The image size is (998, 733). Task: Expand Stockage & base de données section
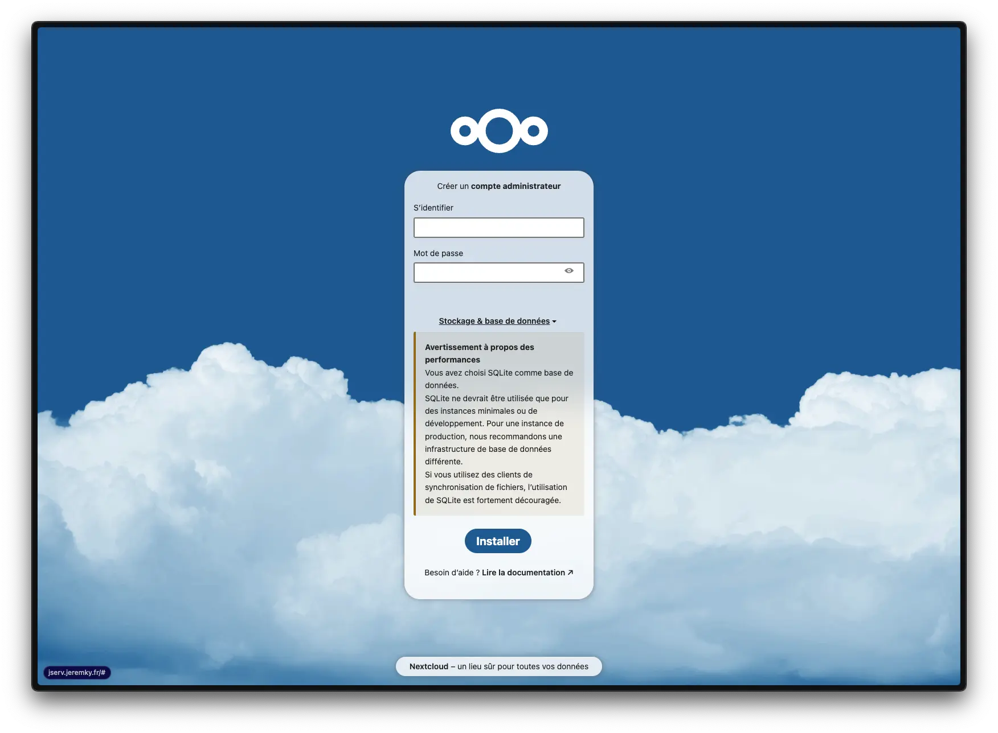point(498,321)
